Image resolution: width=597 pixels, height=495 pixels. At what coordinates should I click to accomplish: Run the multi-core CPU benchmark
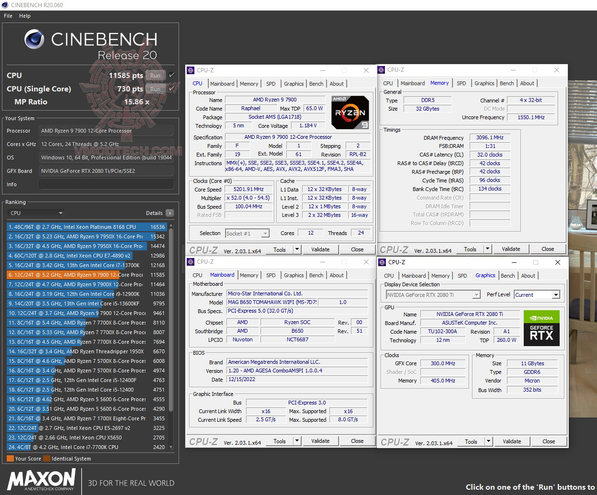coord(155,76)
